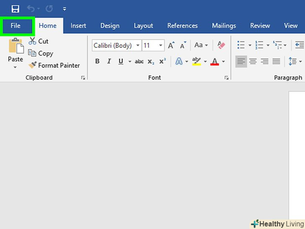Expand the Change Case Aa dropdown
305x229 pixels.
[x=201, y=45]
